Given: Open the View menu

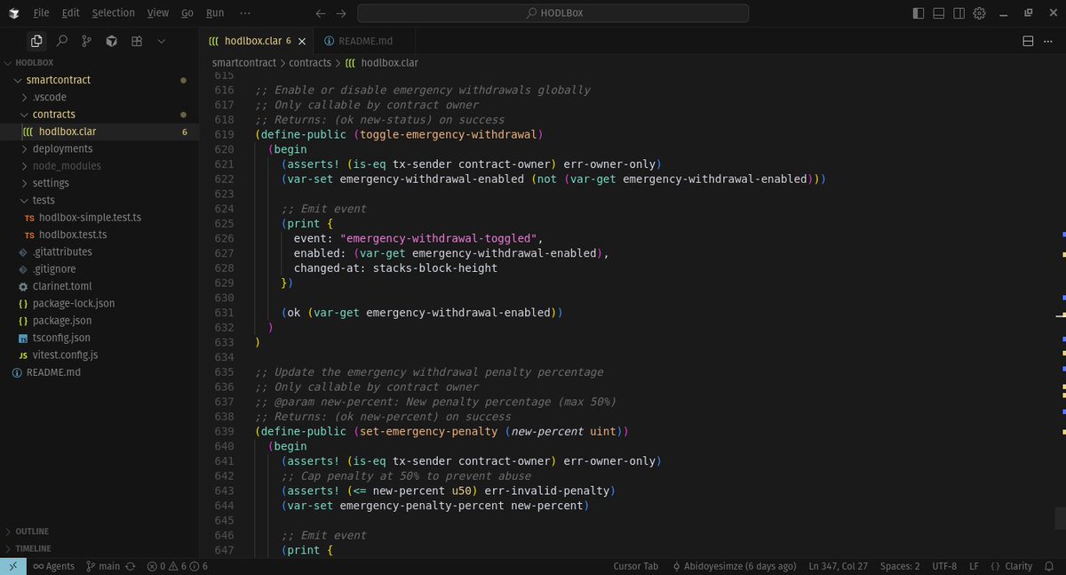Looking at the screenshot, I should click(158, 13).
